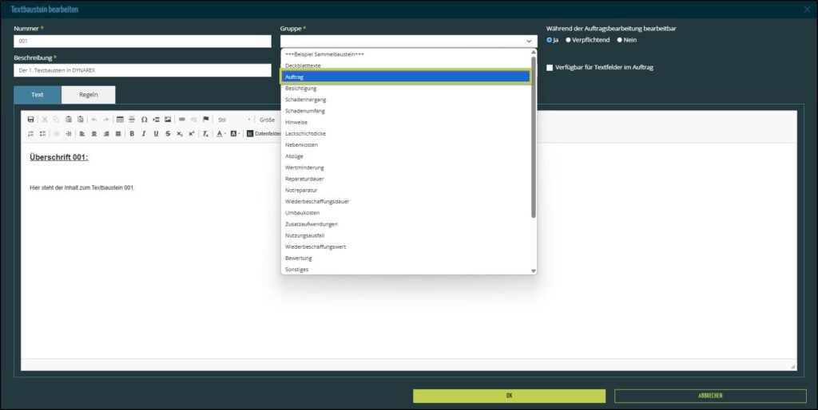Select 'Wertminderung' in the dropdown list
Image resolution: width=818 pixels, height=410 pixels.
click(304, 168)
